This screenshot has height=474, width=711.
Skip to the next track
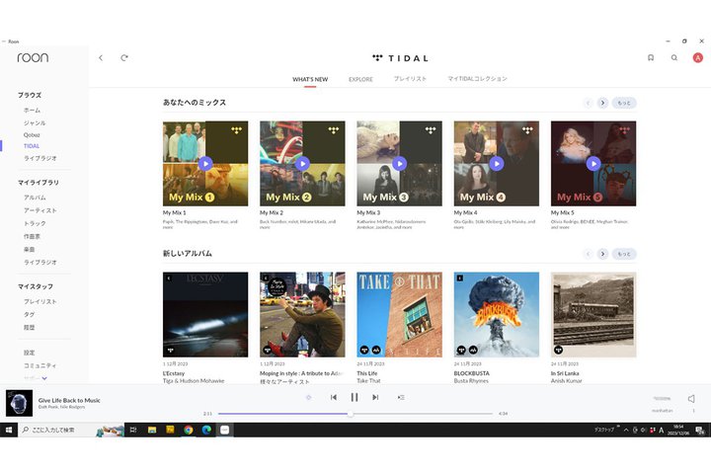pos(375,397)
